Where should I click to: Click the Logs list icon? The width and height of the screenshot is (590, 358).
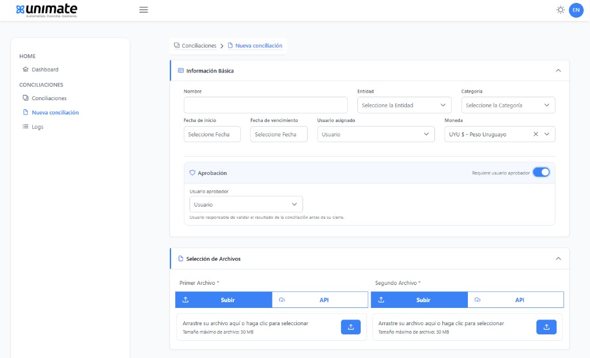[x=25, y=127]
